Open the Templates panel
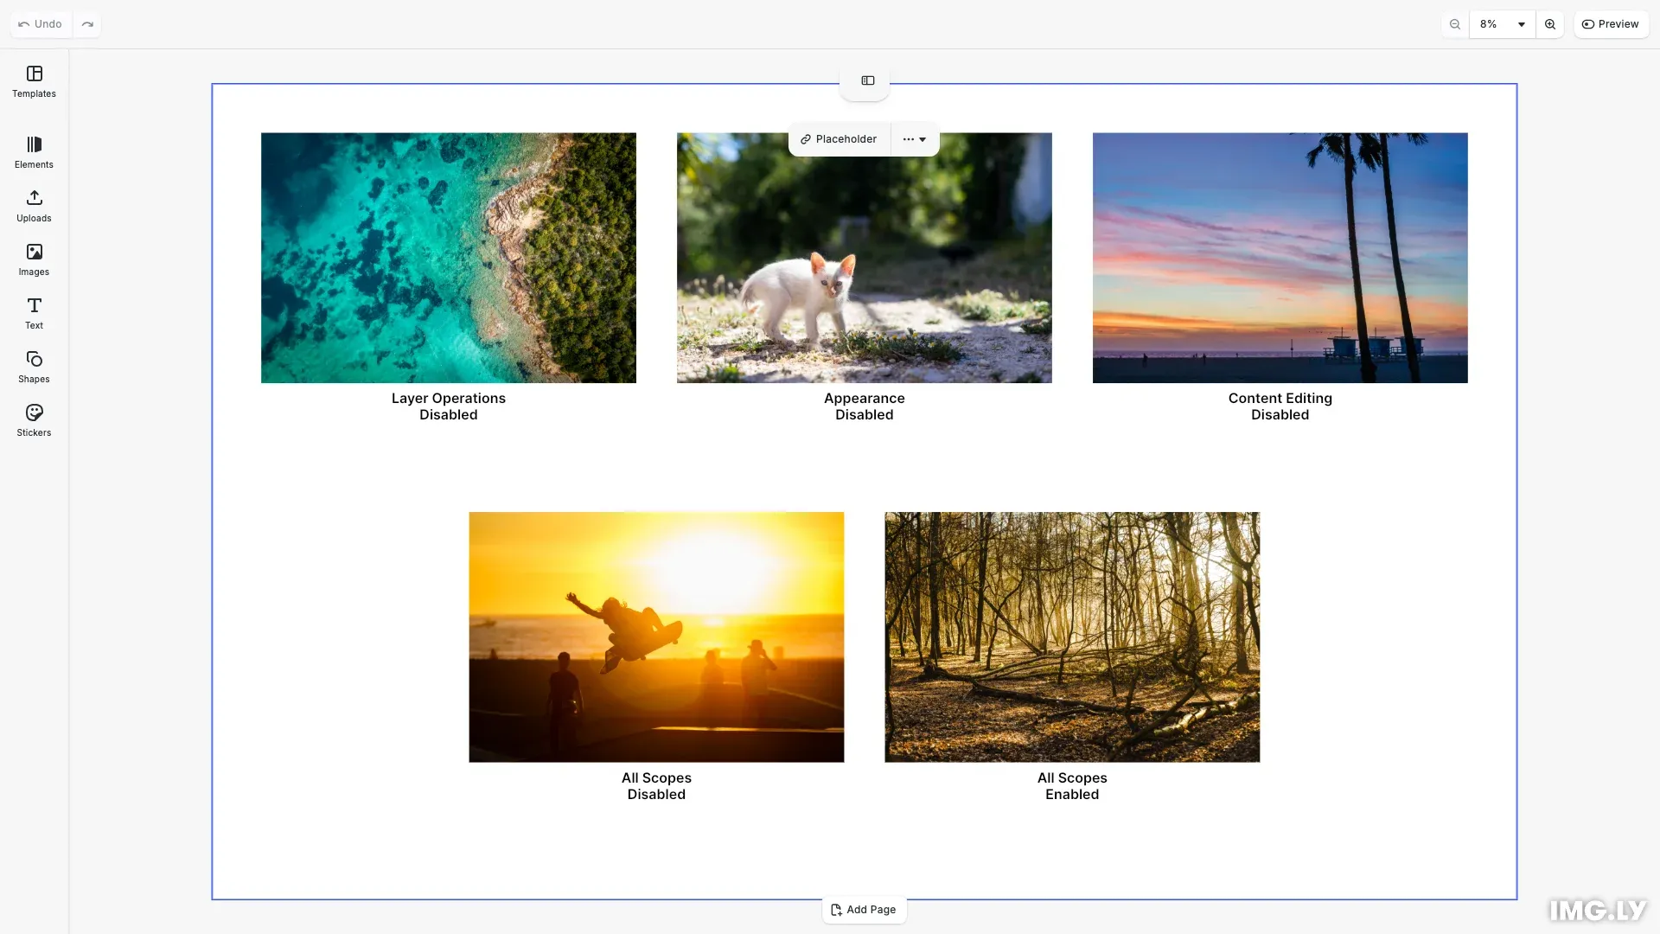Image resolution: width=1660 pixels, height=934 pixels. [x=34, y=81]
